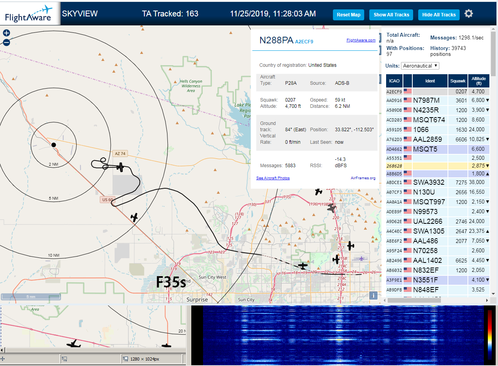Select the UAL2266 row

[438, 221]
